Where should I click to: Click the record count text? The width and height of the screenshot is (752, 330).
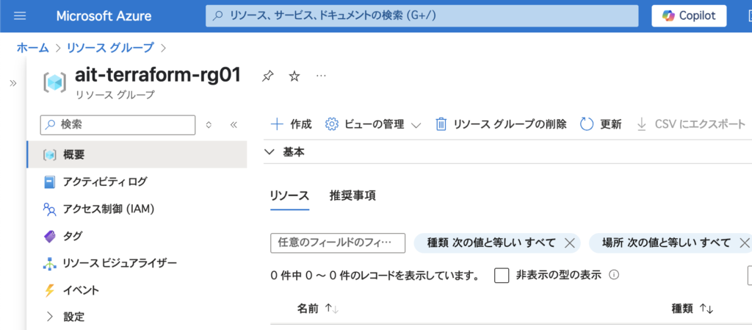tap(375, 276)
